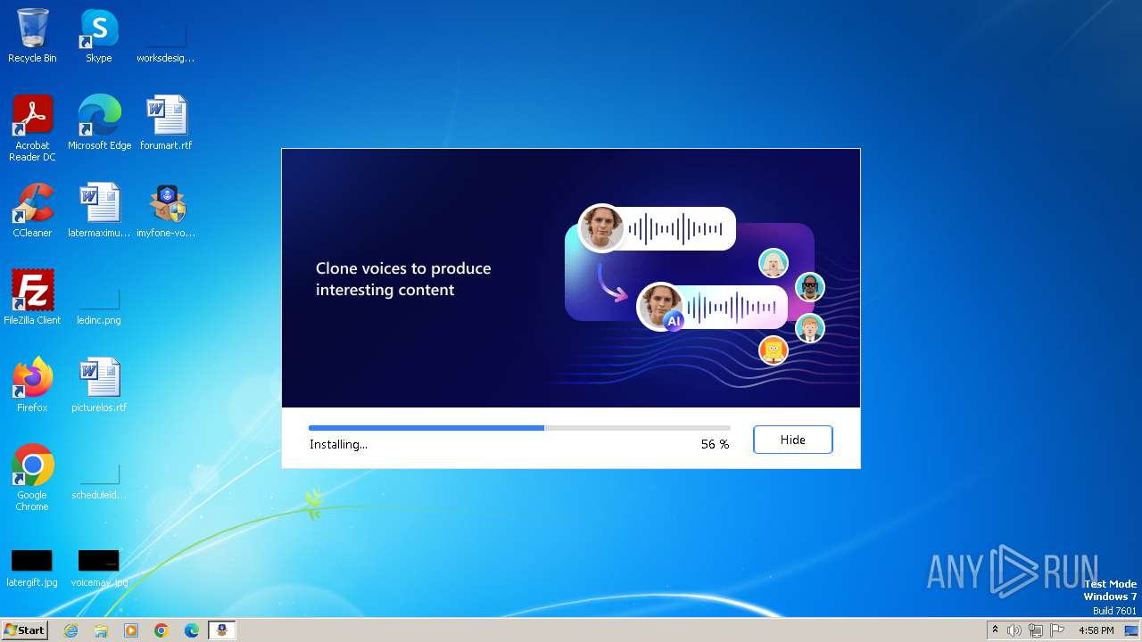This screenshot has height=642, width=1142.
Task: Click the Show desktop button
Action: [x=1131, y=630]
